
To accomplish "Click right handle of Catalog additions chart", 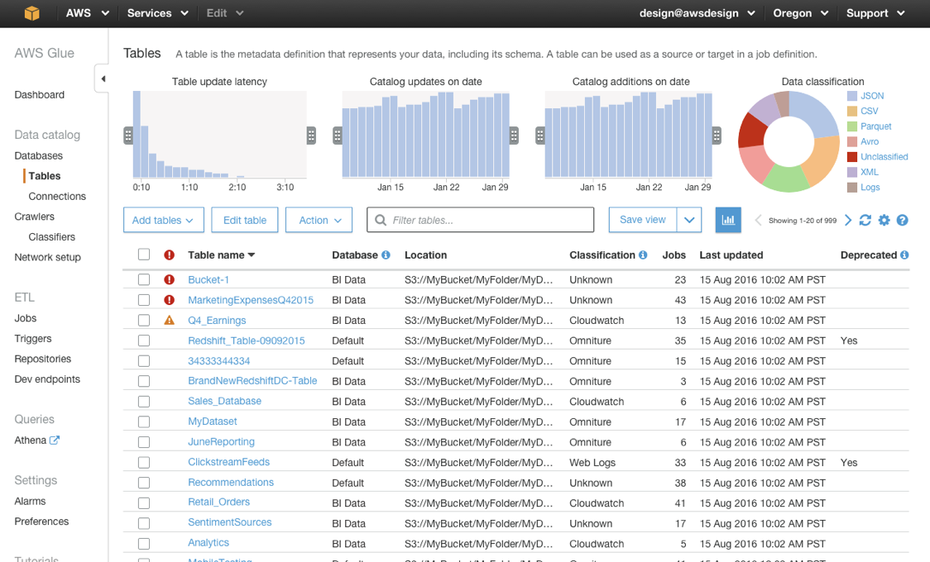I will 717,136.
